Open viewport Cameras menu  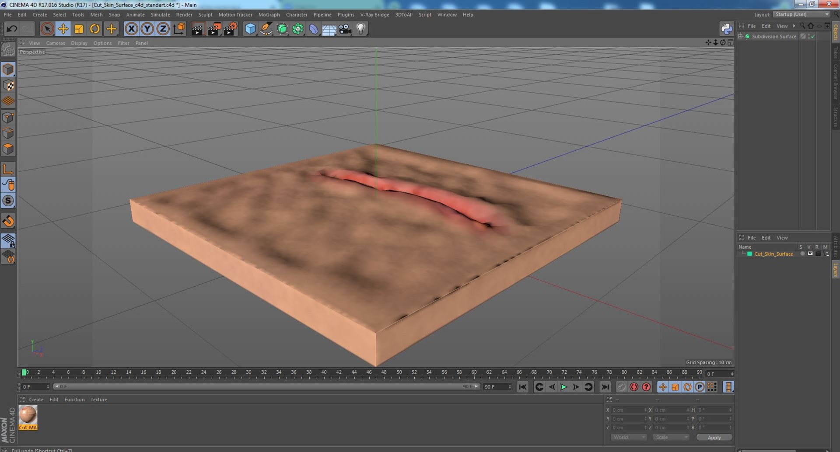[x=56, y=43]
